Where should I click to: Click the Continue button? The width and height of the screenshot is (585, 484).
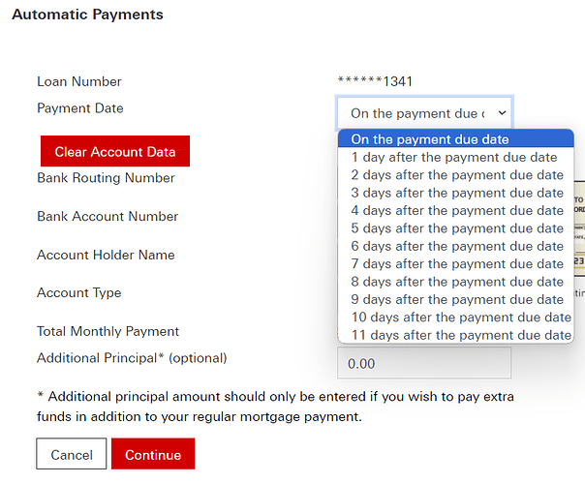pos(153,454)
